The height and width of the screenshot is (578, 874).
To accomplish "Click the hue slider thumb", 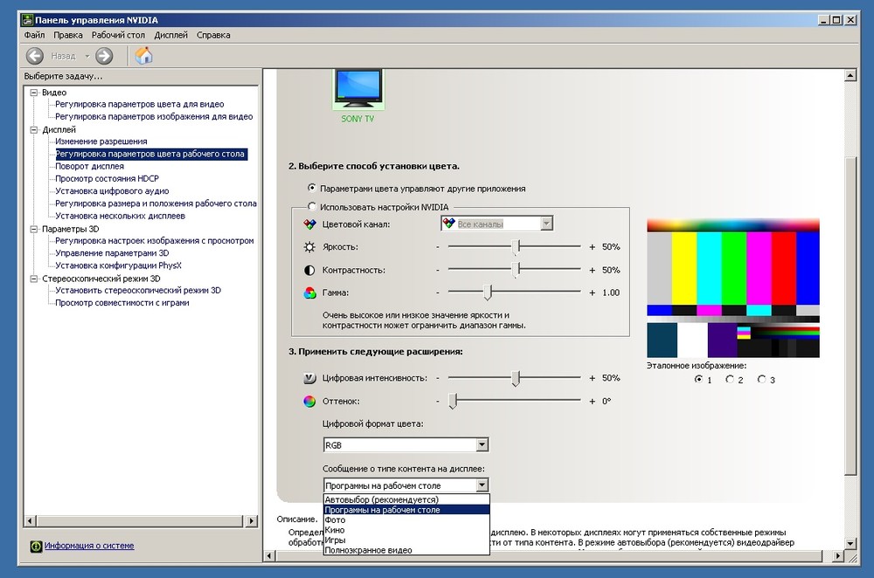I will coord(453,401).
